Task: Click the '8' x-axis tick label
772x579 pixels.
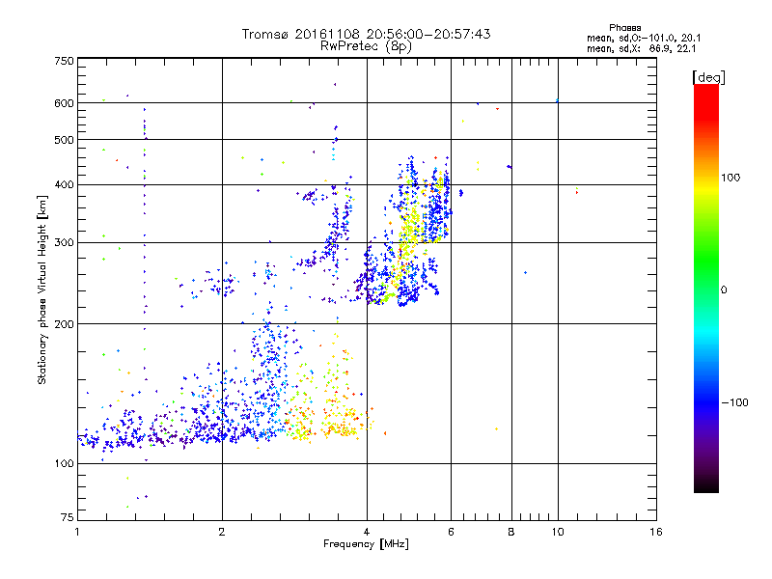Action: pos(511,532)
